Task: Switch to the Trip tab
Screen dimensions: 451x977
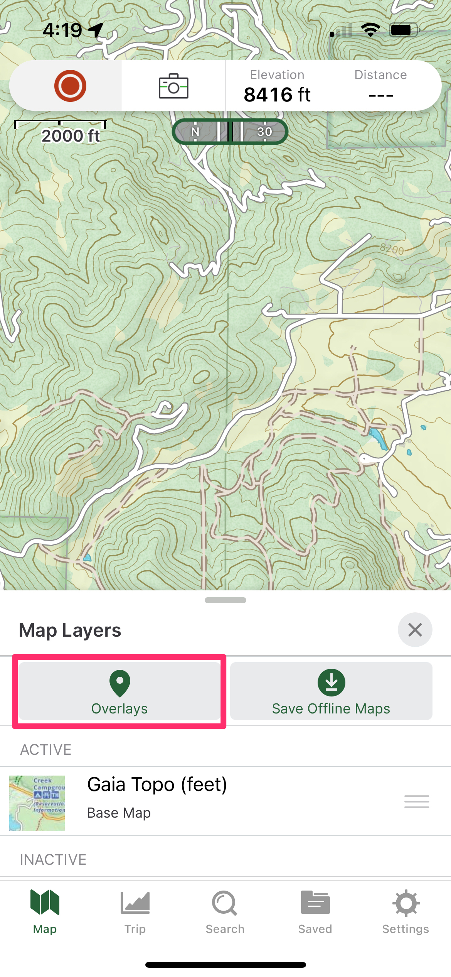Action: pyautogui.click(x=135, y=912)
